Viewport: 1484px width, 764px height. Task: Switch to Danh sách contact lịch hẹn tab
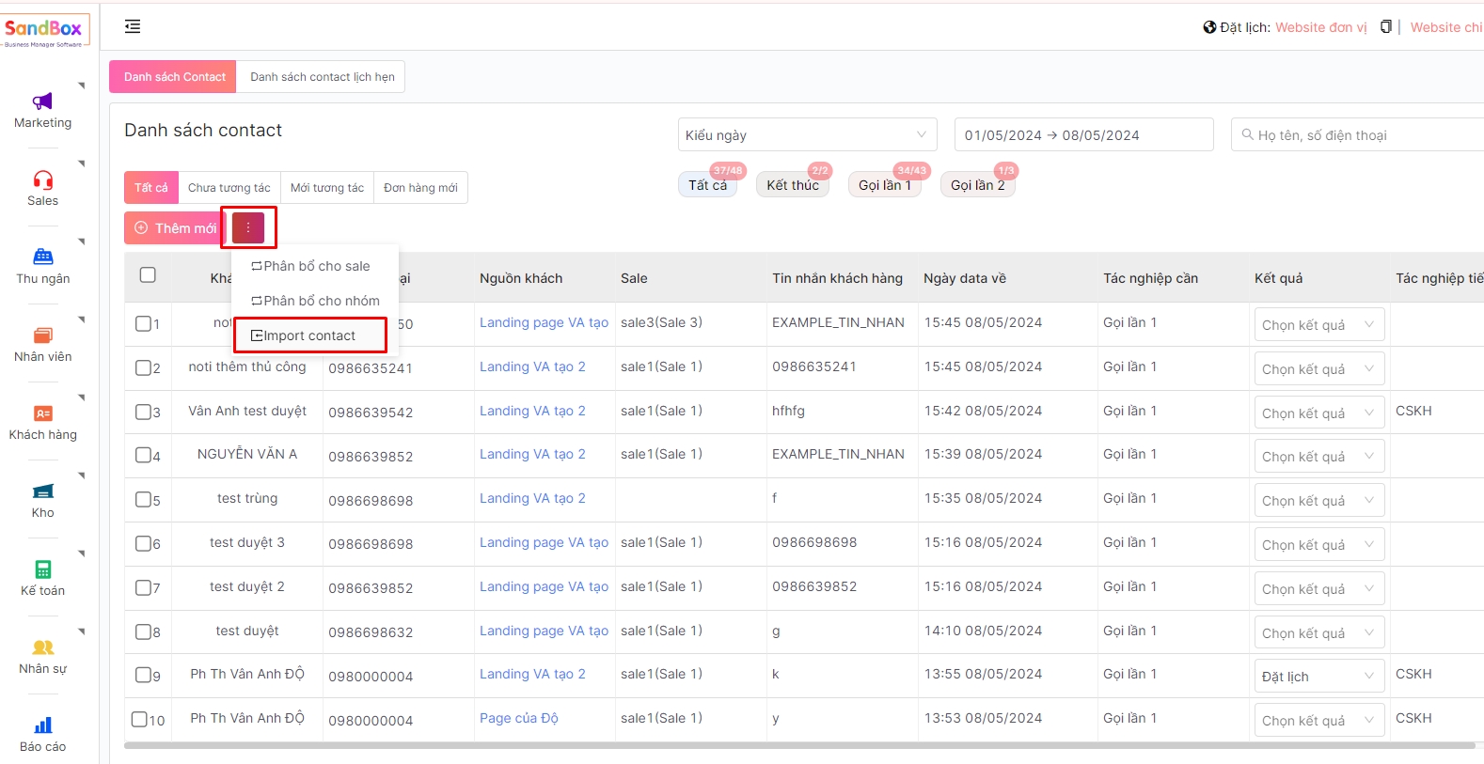pos(322,77)
